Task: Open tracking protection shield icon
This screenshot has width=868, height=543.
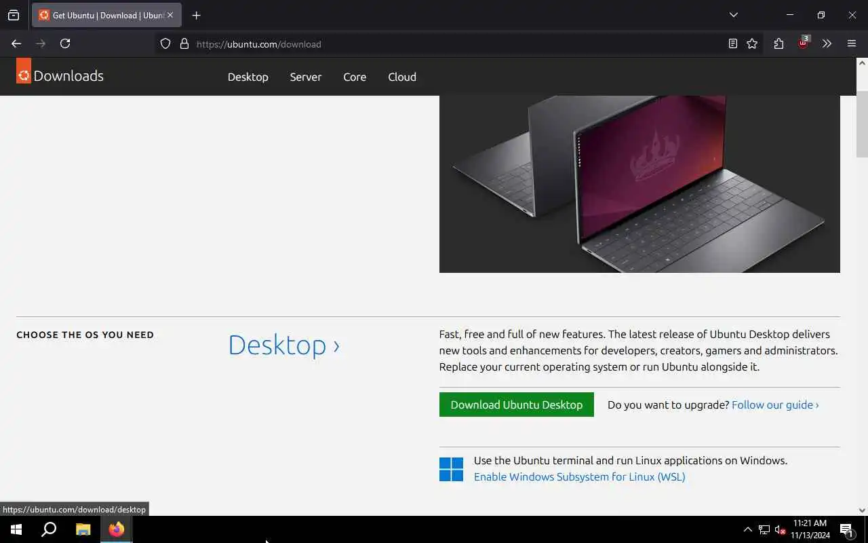Action: point(165,43)
